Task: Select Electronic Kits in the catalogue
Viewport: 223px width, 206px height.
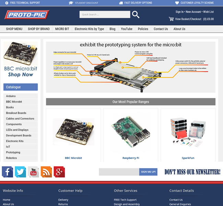Action: 15,141
